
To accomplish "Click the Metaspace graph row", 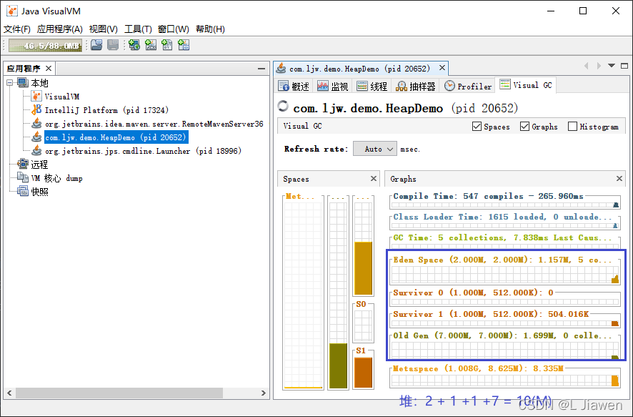I will (504, 381).
